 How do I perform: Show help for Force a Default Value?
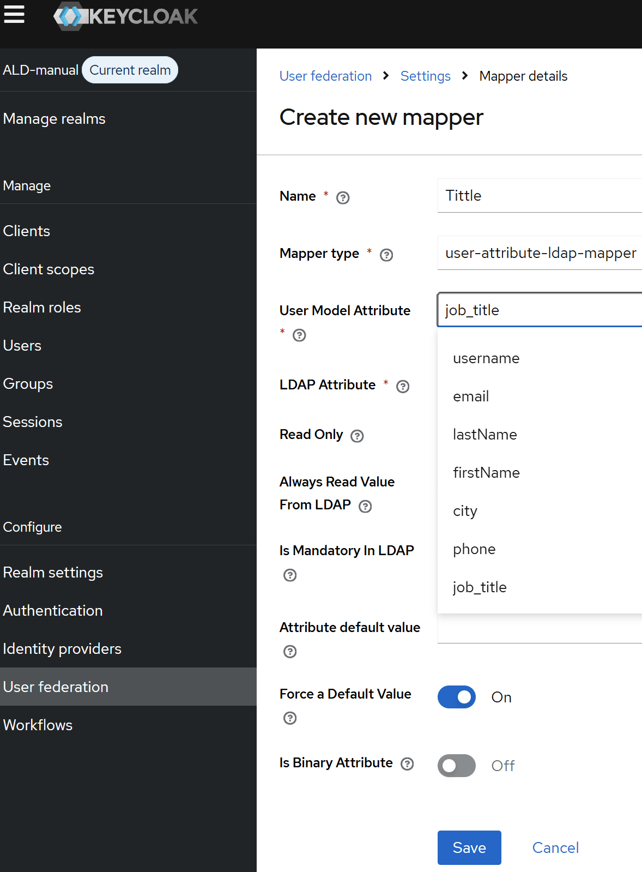pyautogui.click(x=290, y=718)
